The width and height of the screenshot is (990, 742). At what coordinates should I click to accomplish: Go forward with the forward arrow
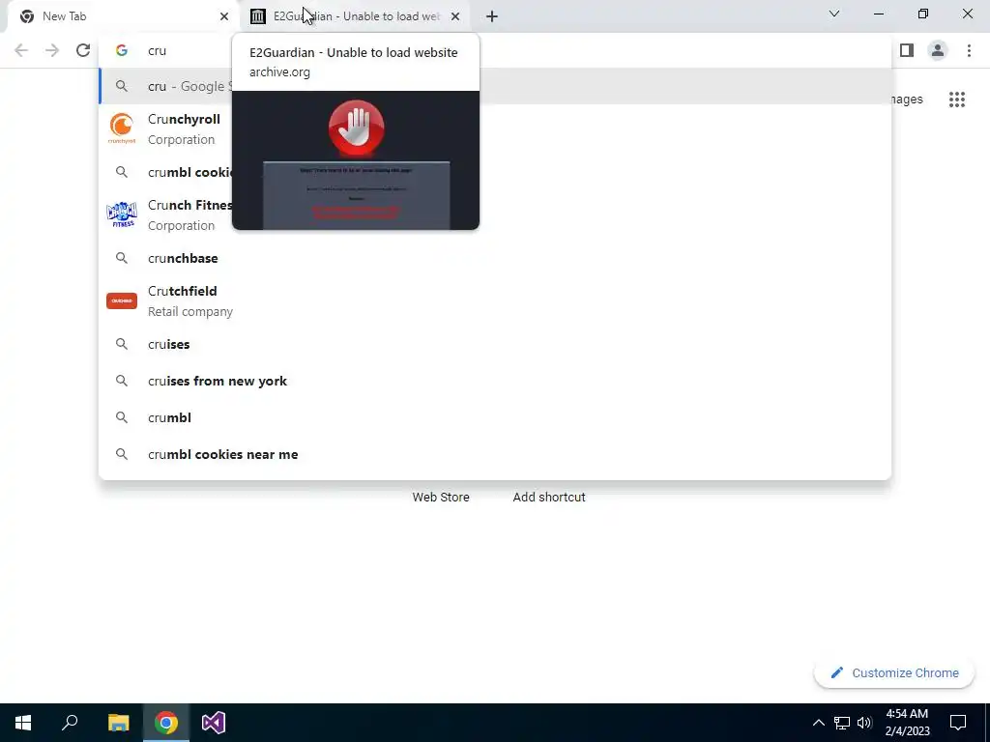[52, 50]
